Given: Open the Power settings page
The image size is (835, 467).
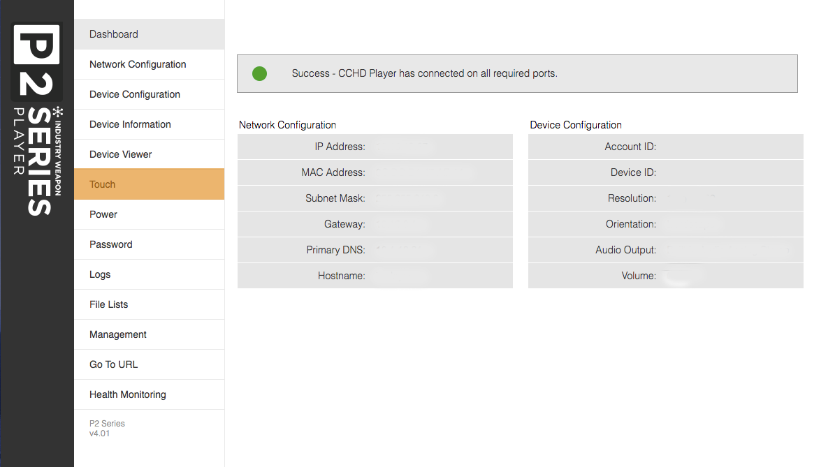Looking at the screenshot, I should (149, 214).
